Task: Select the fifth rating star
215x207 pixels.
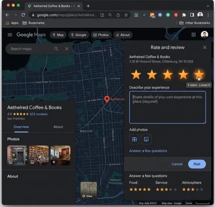Action: click(199, 75)
